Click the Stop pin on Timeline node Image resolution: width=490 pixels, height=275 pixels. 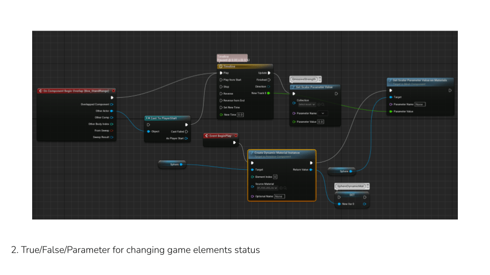tap(221, 87)
